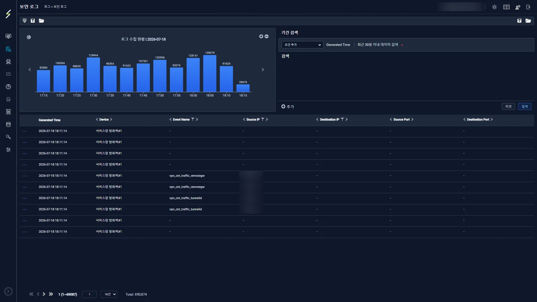Click the 18:05 chart bar
Image resolution: width=537 pixels, height=302 pixels.
pyautogui.click(x=210, y=73)
